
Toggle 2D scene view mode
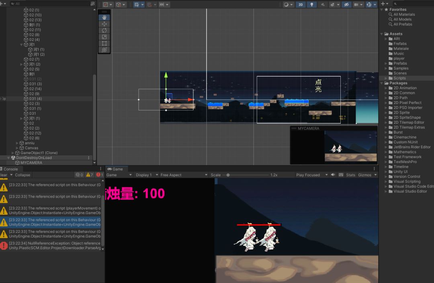[301, 4]
